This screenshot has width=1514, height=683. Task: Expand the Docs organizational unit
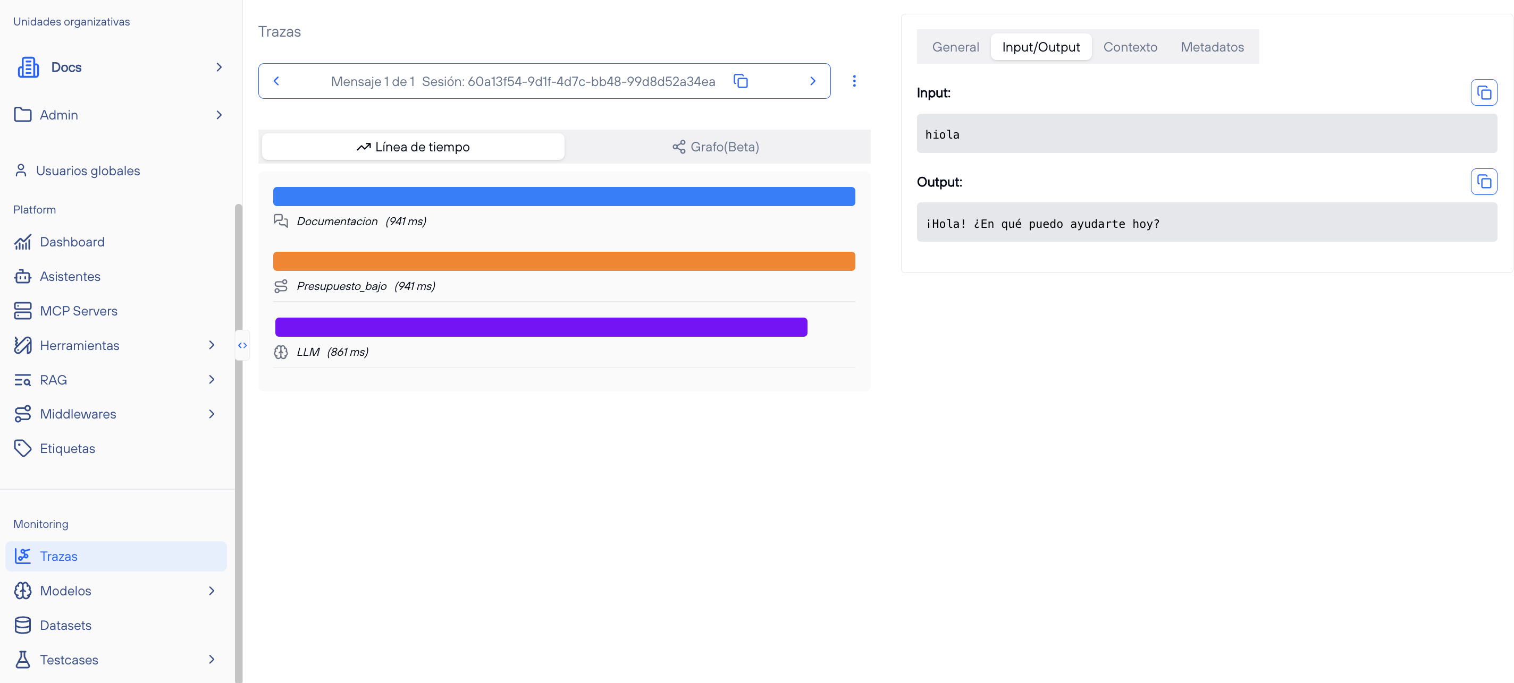(218, 67)
